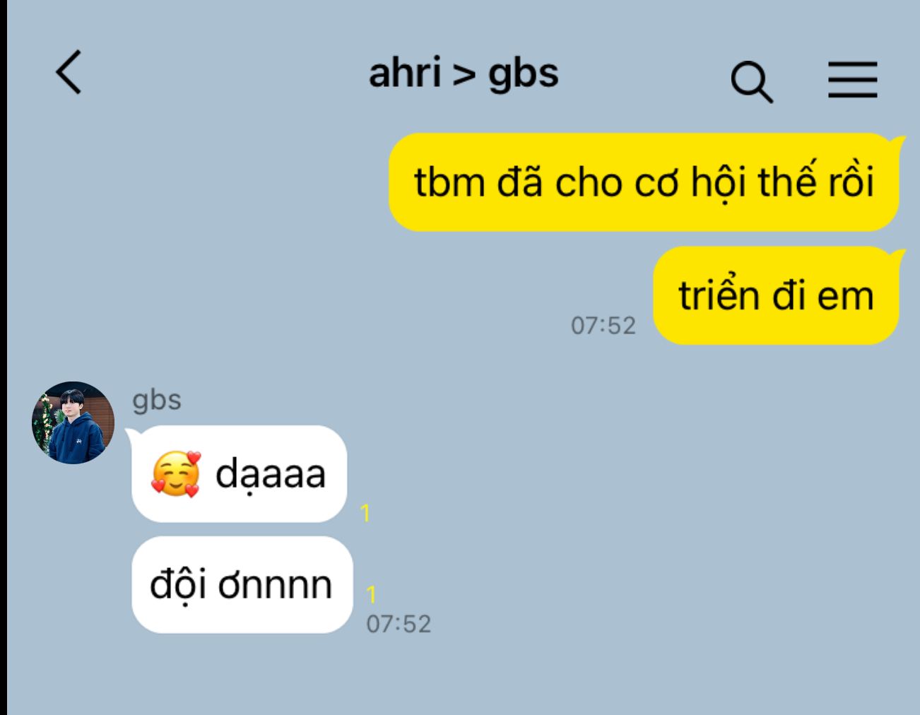
Task: Tap the empty chat background below the last message
Action: [x=459, y=675]
